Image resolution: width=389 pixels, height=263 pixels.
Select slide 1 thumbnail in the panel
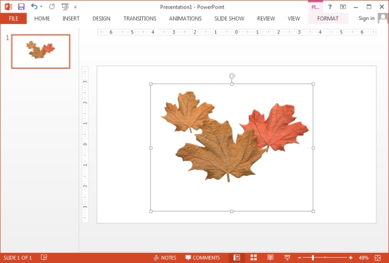pyautogui.click(x=41, y=52)
